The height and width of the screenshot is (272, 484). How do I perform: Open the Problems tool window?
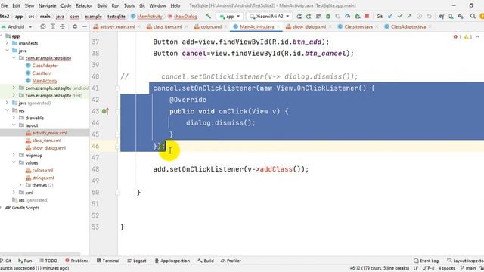point(77,261)
